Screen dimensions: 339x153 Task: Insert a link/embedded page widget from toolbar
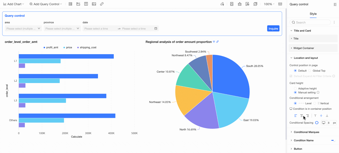coord(102,4)
